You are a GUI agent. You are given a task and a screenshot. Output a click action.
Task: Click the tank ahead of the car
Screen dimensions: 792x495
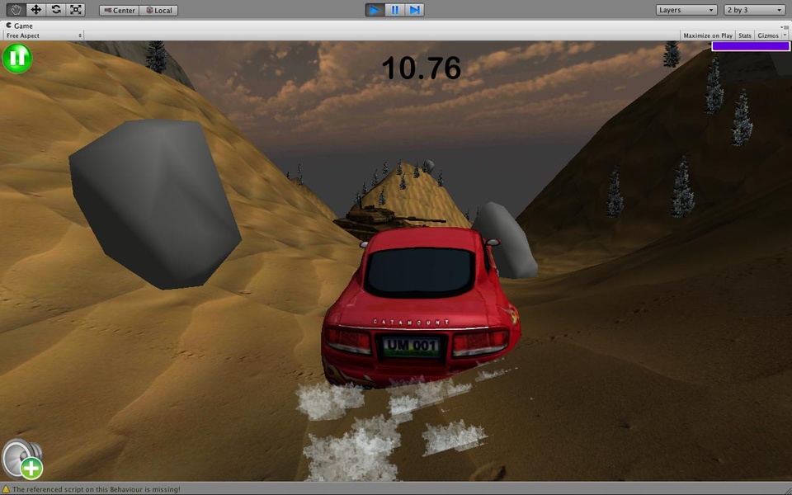pos(382,221)
